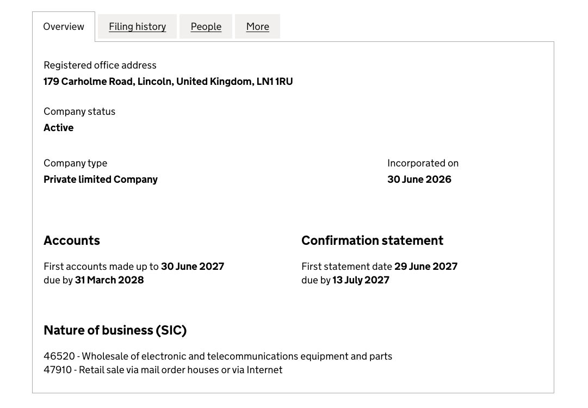Click the 'First statement date 29 June 2027' line
This screenshot has height=408, width=588.
[380, 266]
